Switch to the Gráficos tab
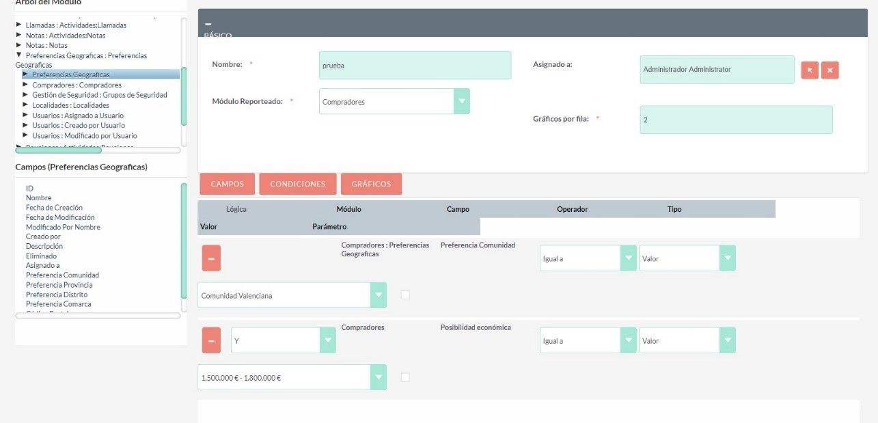 click(371, 185)
